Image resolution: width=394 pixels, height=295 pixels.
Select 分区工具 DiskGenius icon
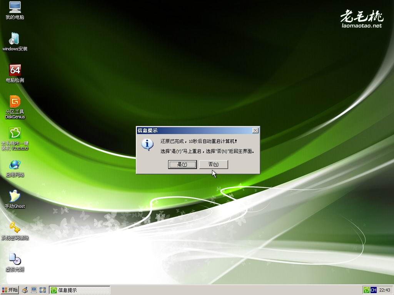click(x=15, y=102)
